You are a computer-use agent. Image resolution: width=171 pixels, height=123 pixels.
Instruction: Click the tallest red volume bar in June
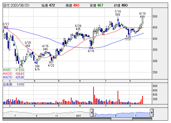pos(93,95)
